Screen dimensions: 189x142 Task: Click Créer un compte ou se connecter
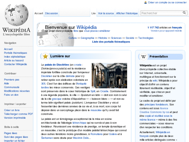coord(167,2)
